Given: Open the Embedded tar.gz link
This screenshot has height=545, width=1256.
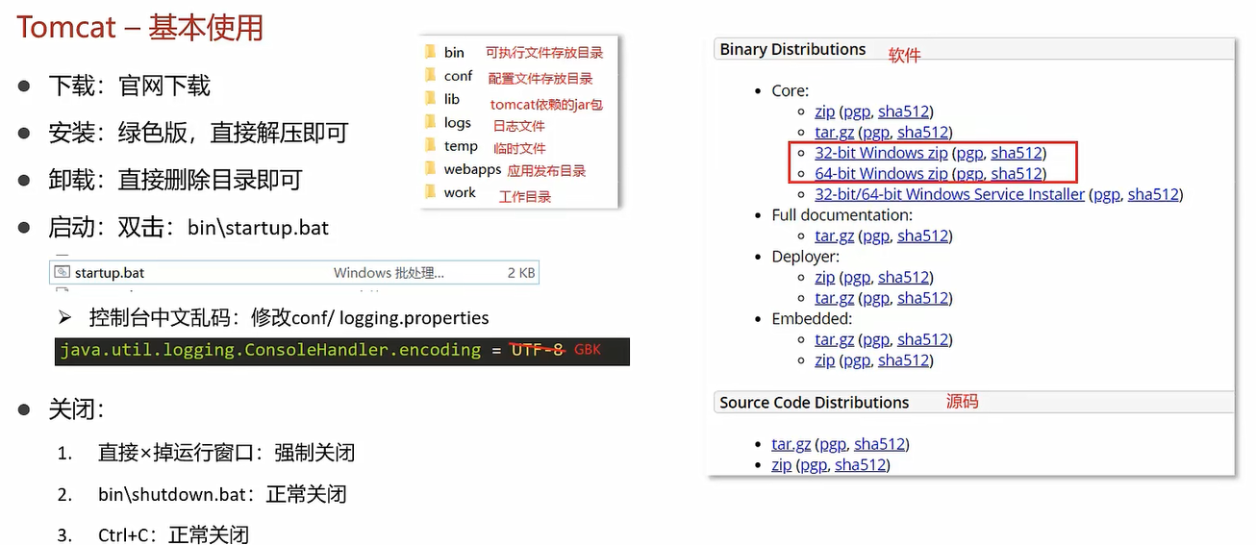Looking at the screenshot, I should (x=834, y=339).
